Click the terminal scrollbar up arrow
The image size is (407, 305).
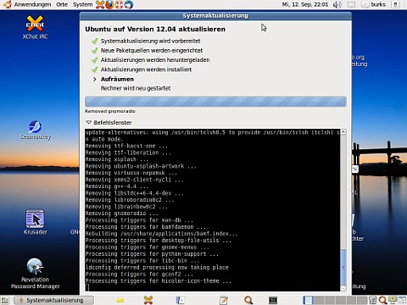(x=343, y=132)
